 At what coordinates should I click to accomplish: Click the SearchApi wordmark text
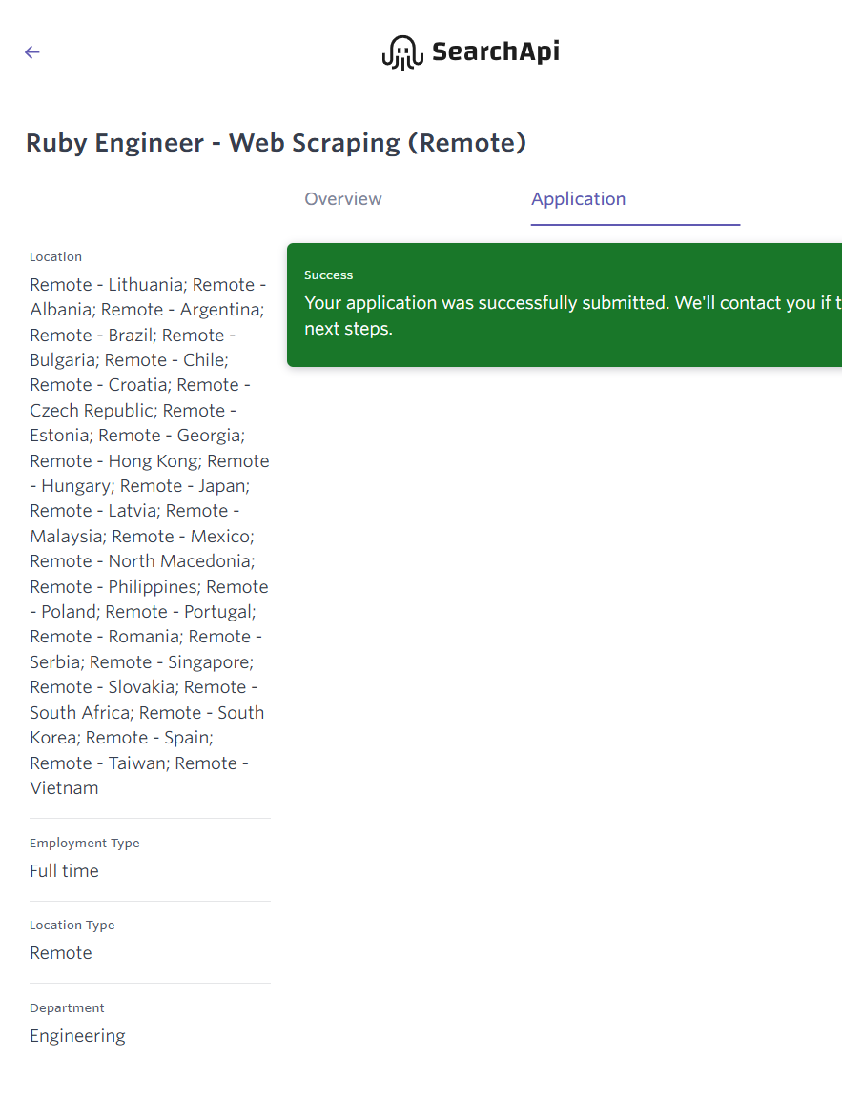pos(495,51)
